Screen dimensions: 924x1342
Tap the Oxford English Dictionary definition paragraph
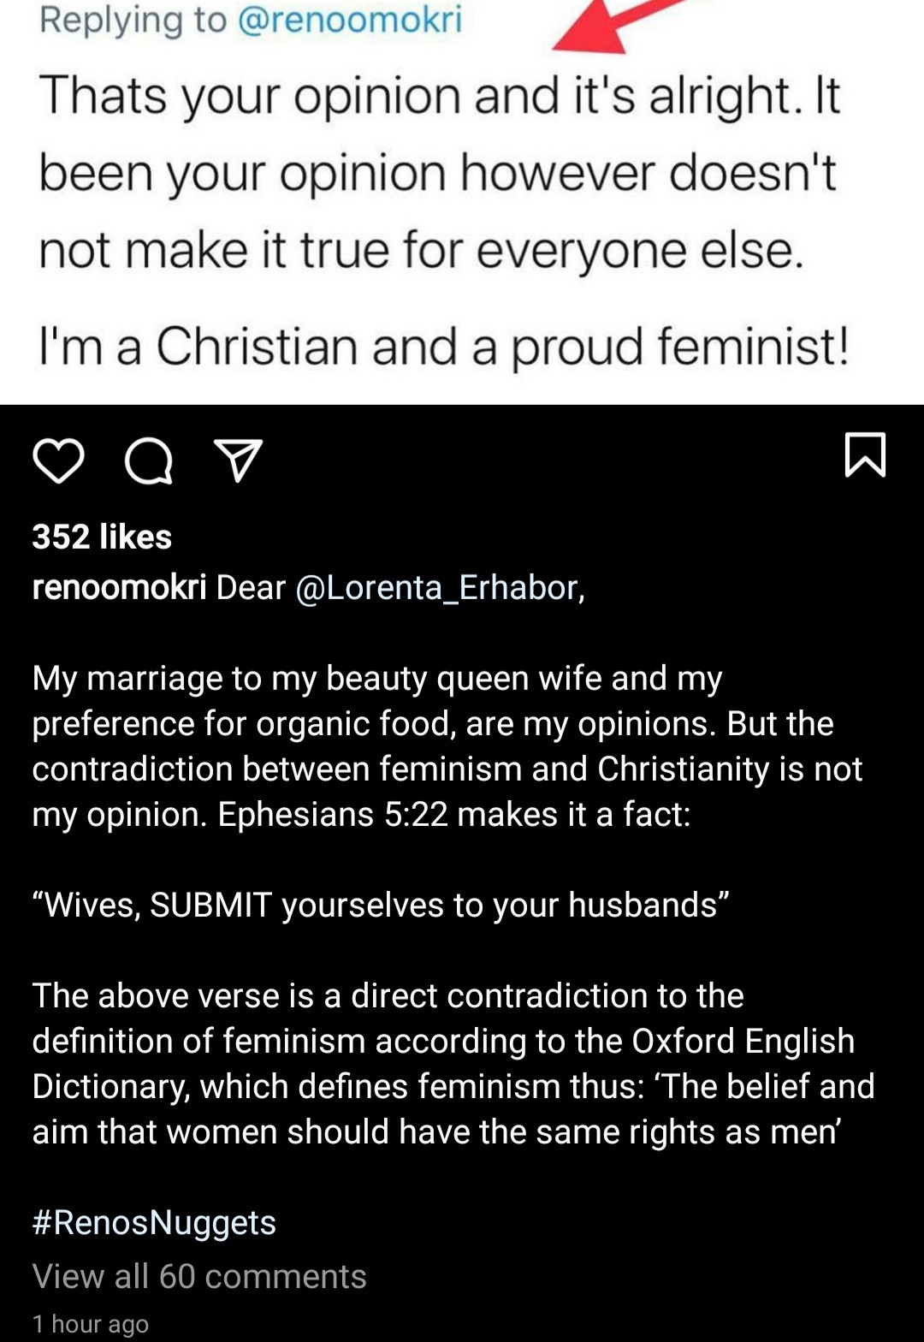pos(453,1064)
